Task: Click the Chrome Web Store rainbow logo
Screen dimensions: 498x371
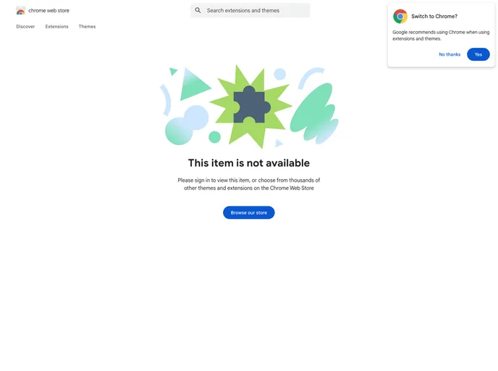Action: tap(21, 10)
